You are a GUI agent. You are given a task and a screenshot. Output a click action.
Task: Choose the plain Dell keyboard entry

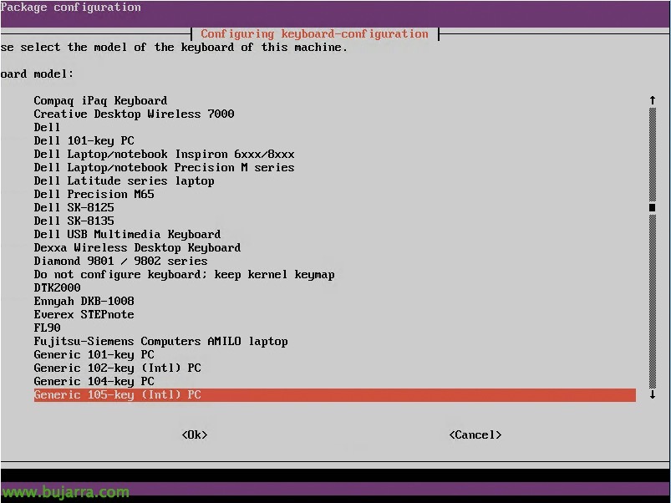47,127
